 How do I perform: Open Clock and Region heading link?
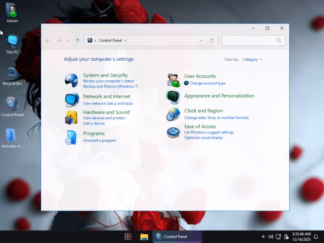pos(204,111)
